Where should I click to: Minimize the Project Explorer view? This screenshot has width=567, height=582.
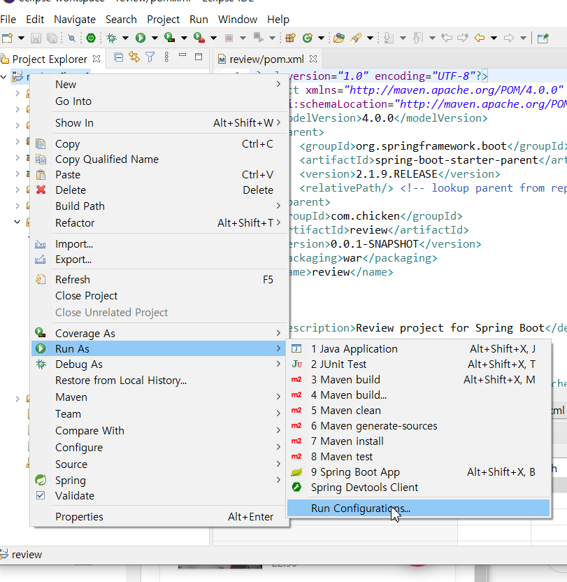(x=182, y=56)
